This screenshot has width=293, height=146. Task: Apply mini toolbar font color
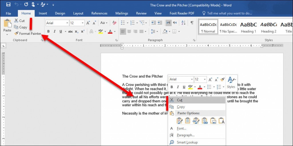point(200,87)
